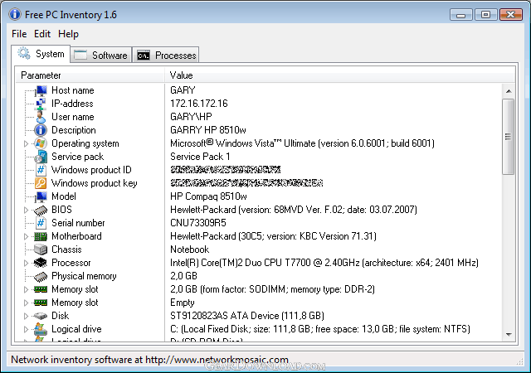Switch to the Software tab
Screen dimensions: 531x373
click(101, 56)
